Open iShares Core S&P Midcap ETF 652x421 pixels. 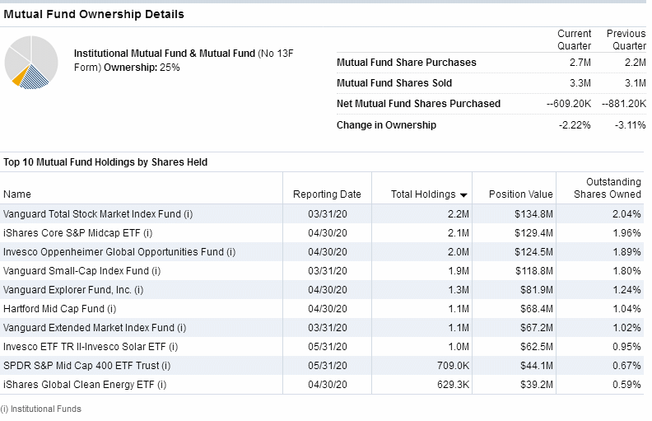tap(77, 233)
